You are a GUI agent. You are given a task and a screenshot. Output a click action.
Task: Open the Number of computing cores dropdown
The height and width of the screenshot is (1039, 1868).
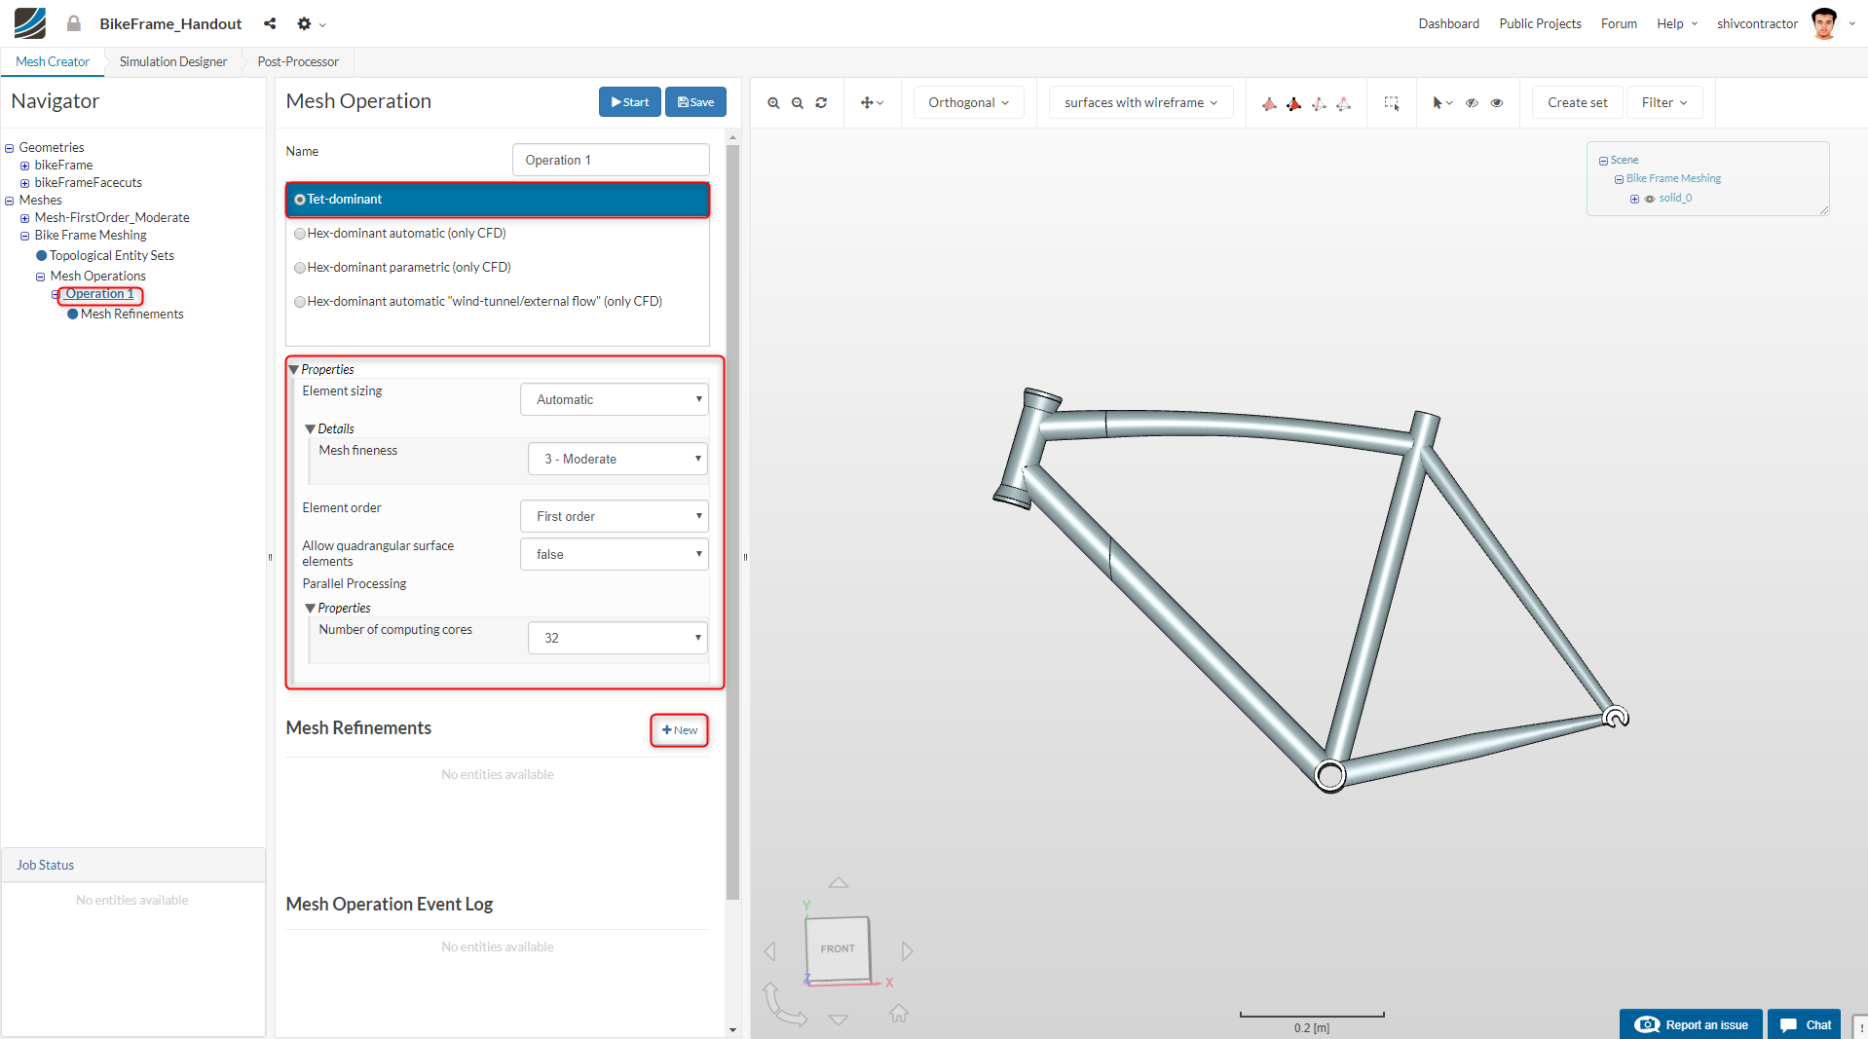coord(618,638)
